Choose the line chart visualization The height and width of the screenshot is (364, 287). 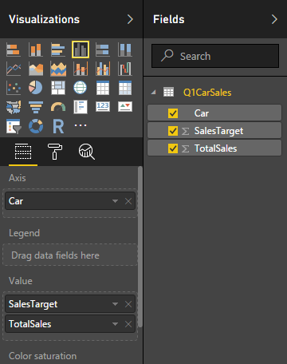click(14, 69)
